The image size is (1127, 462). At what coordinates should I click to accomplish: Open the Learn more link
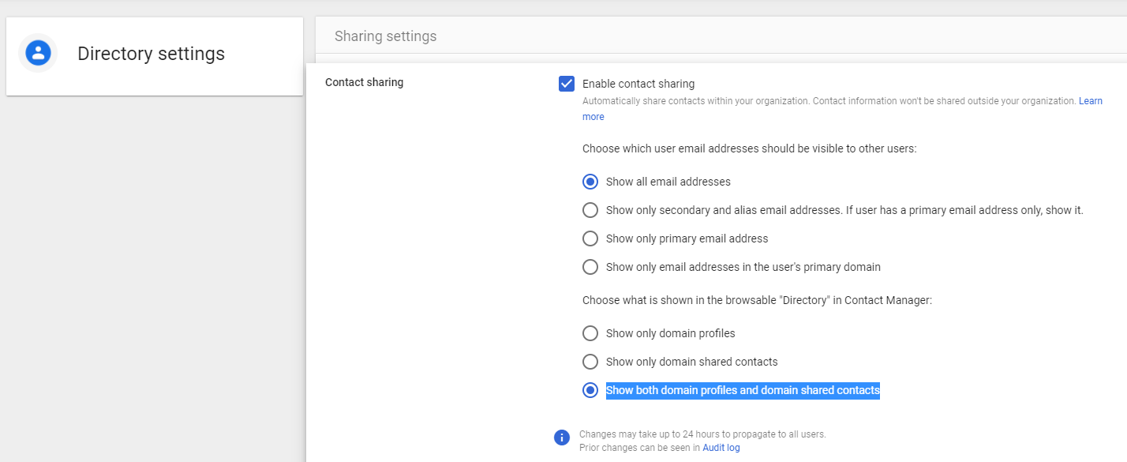(843, 109)
